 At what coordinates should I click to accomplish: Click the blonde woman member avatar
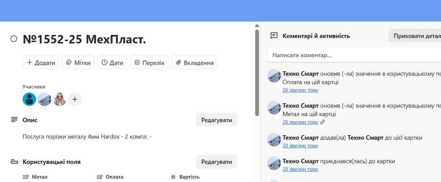coord(60,99)
